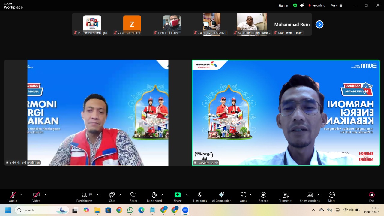Toggle Show captions

310,196
